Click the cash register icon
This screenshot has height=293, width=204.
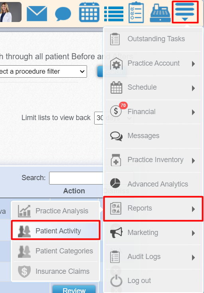pos(160,13)
